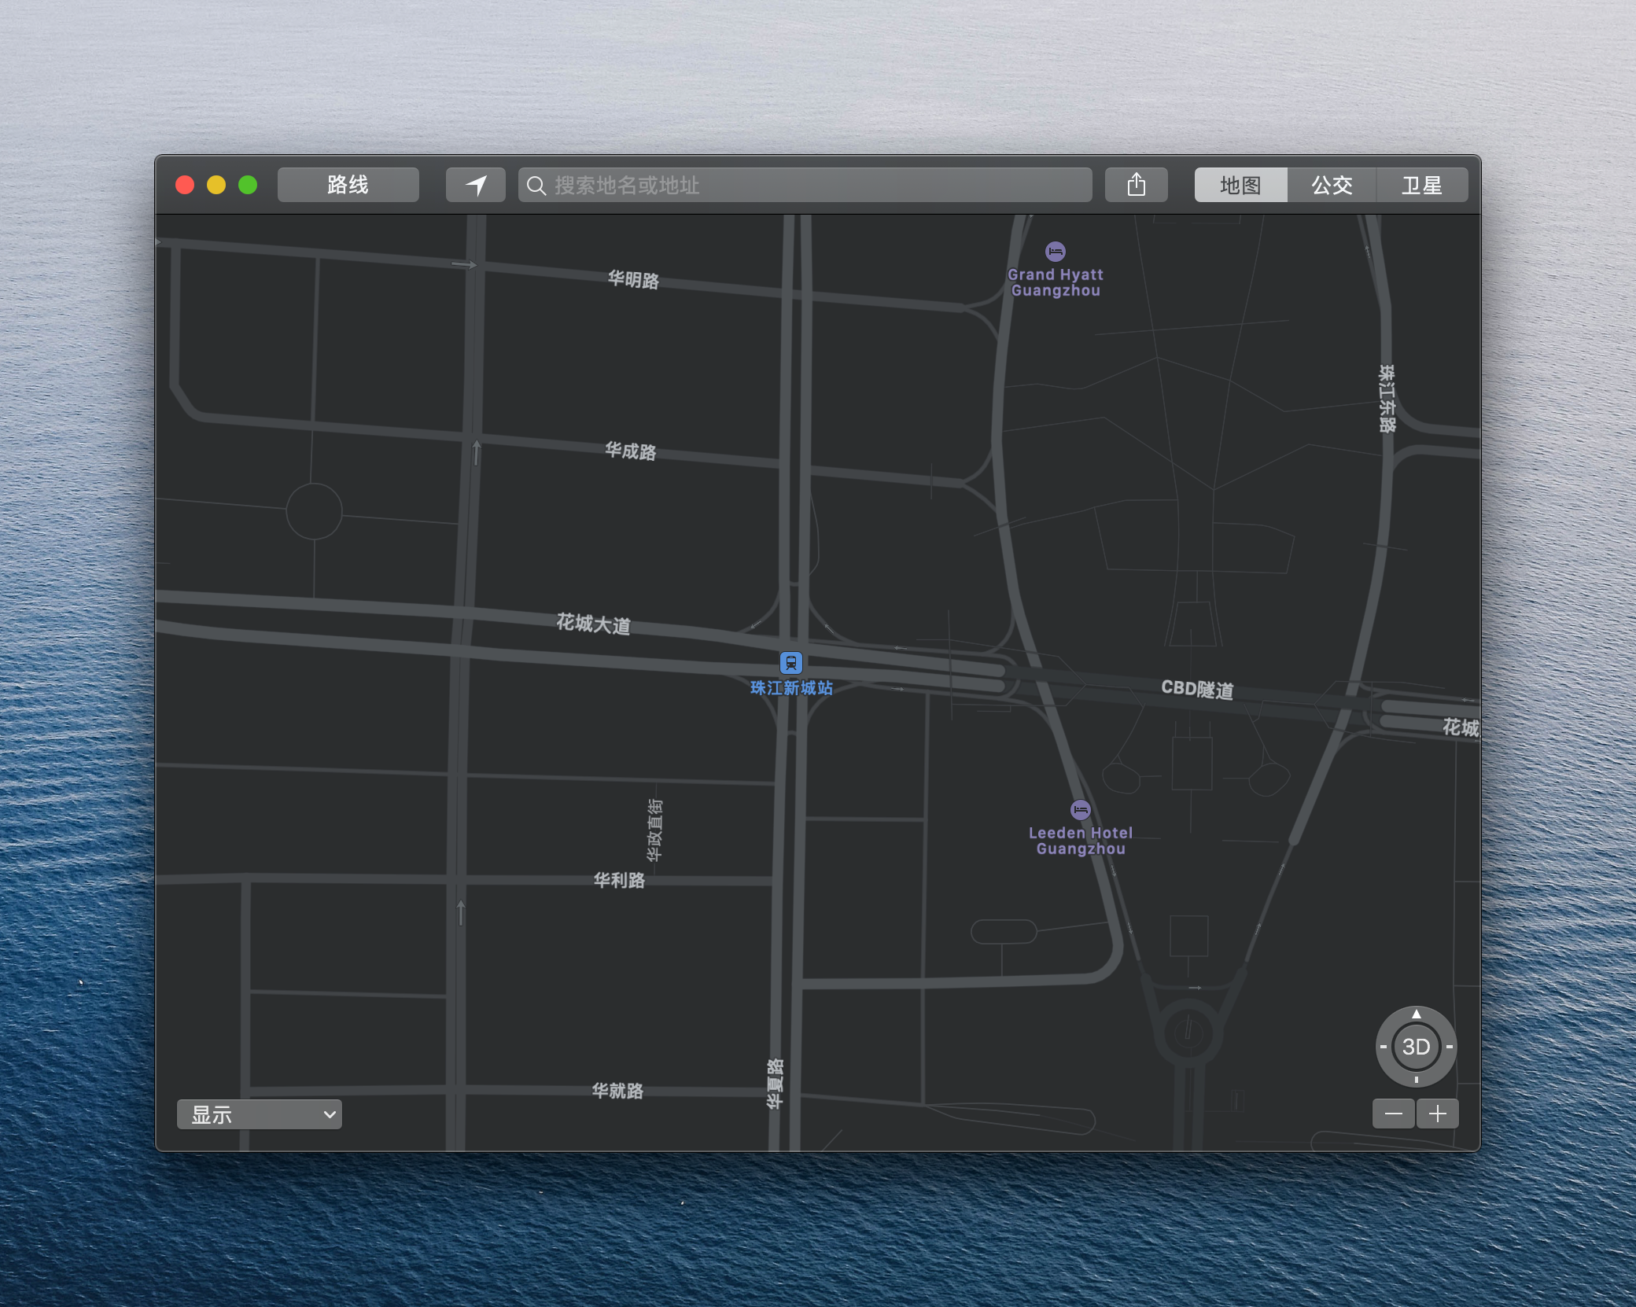
Task: Click the 花城大道 road label
Action: (593, 624)
